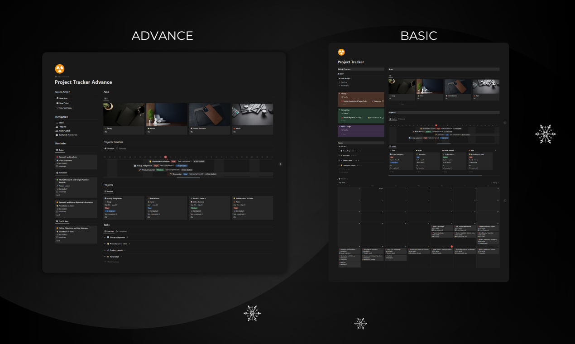Open Tomorrow reminder tab in Advance

pyautogui.click(x=61, y=172)
